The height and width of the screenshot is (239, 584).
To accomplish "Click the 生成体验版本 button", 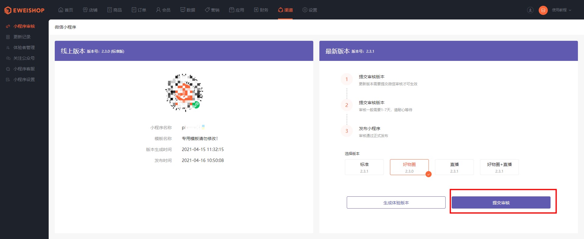I will [396, 202].
